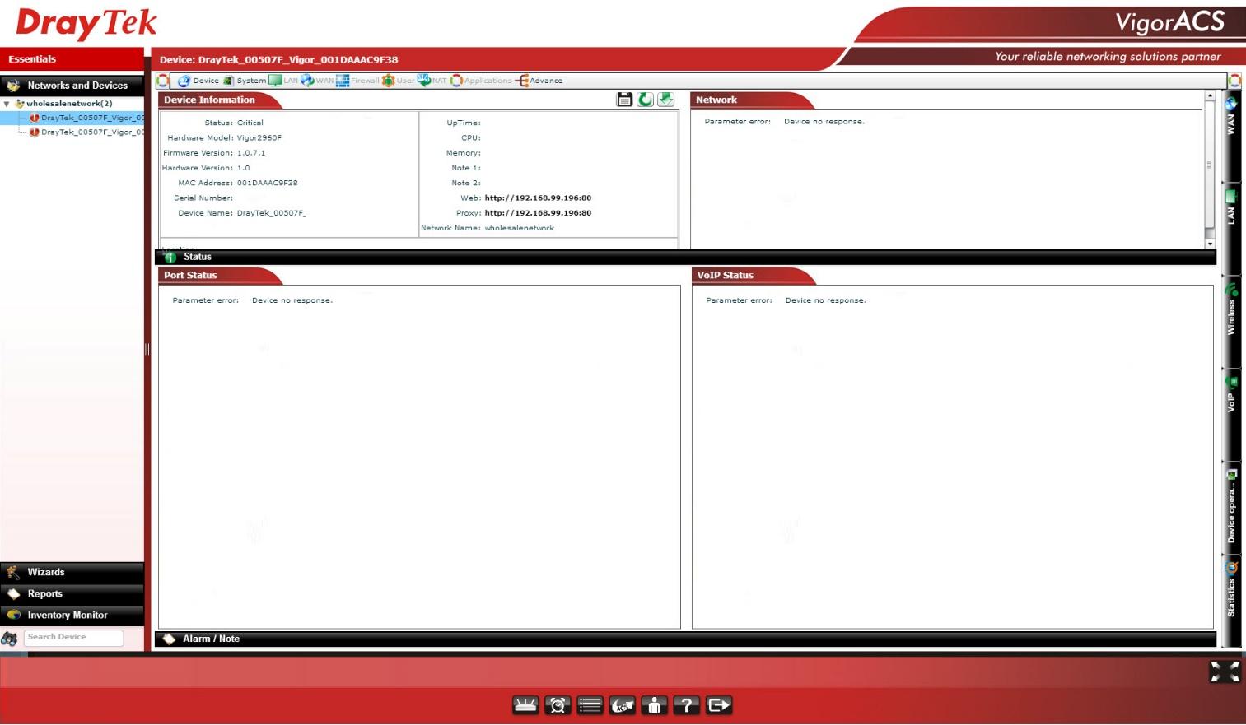Screen dimensions: 1246x725
Task: Expand the Alarm / Note section bar
Action: click(685, 639)
